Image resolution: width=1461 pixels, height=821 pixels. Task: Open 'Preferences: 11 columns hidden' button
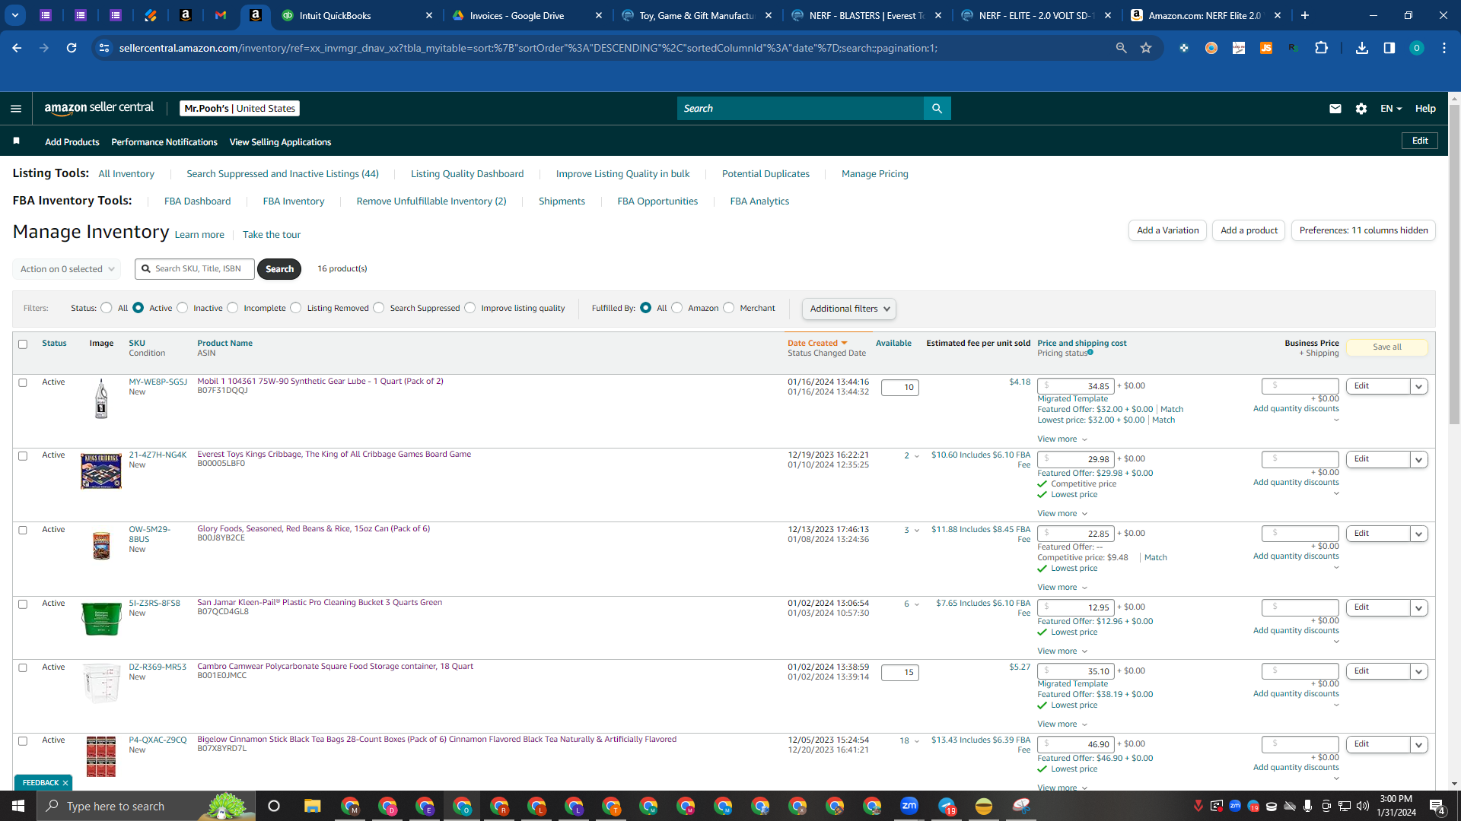point(1364,230)
